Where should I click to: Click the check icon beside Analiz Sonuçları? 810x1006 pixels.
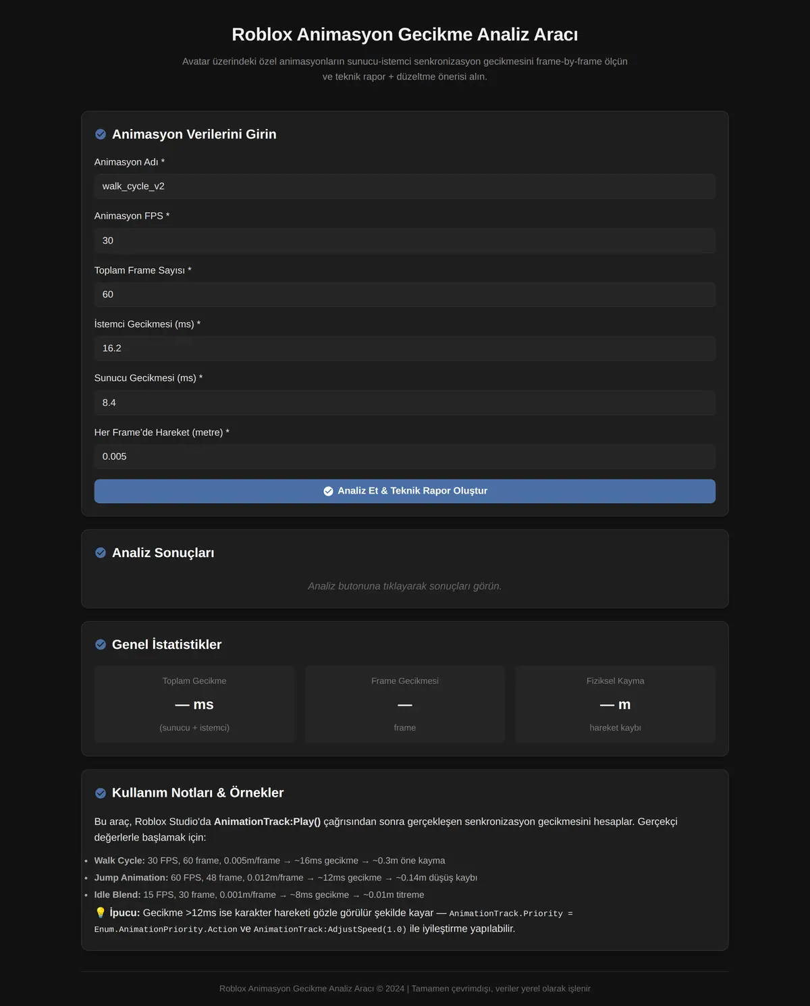click(101, 553)
